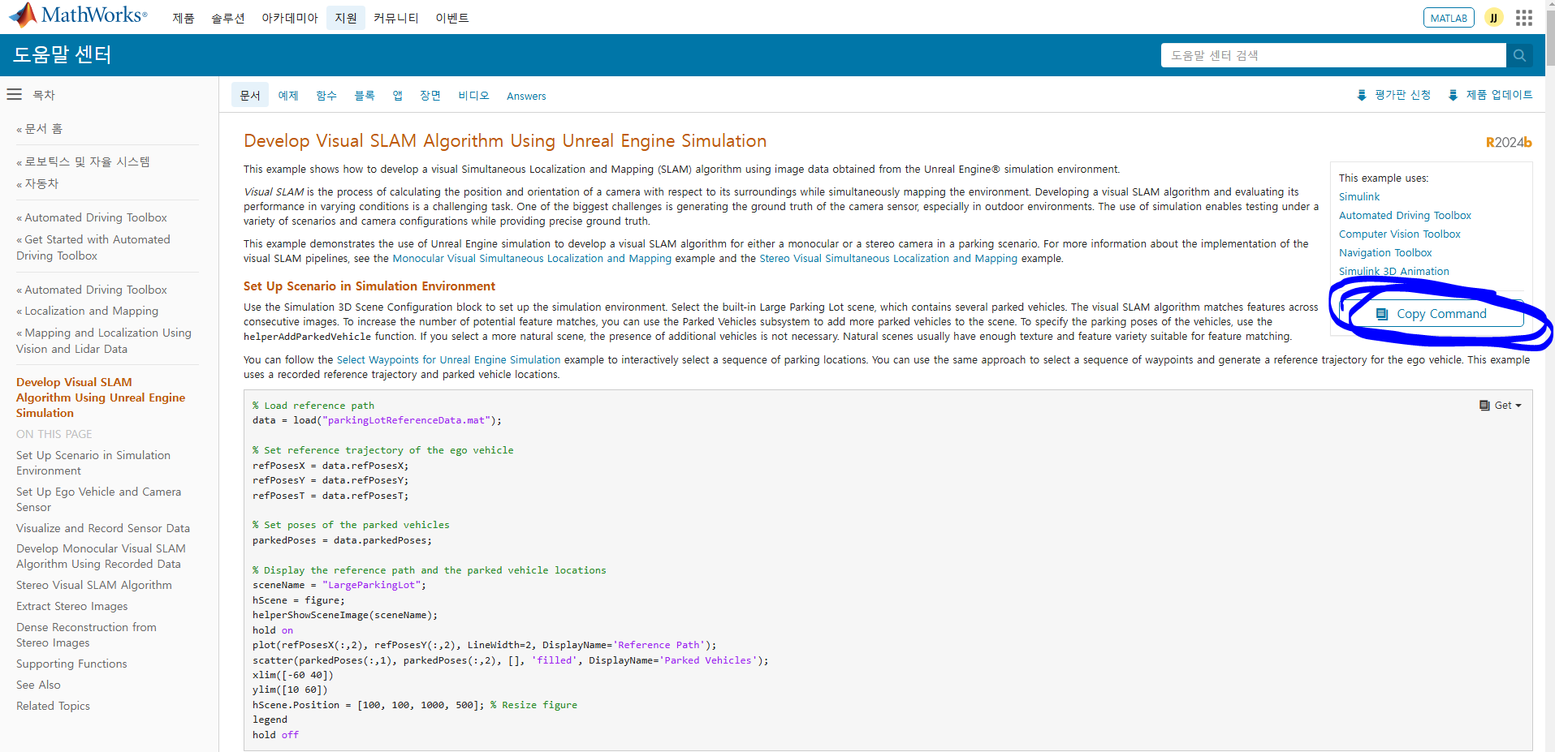This screenshot has width=1555, height=752.
Task: Open 로보틱스 및 자율 시스템 sidebar link
Action: pos(87,162)
